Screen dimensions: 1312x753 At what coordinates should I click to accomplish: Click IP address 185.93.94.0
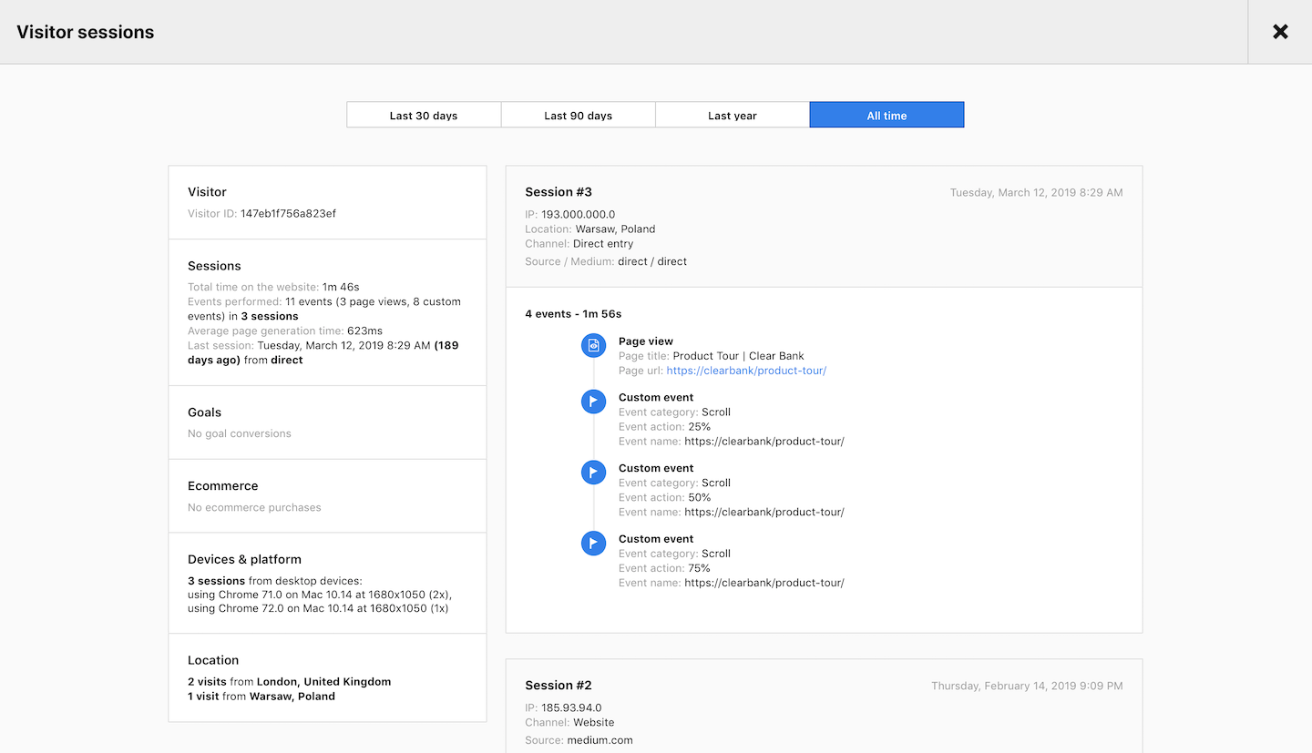tap(571, 707)
